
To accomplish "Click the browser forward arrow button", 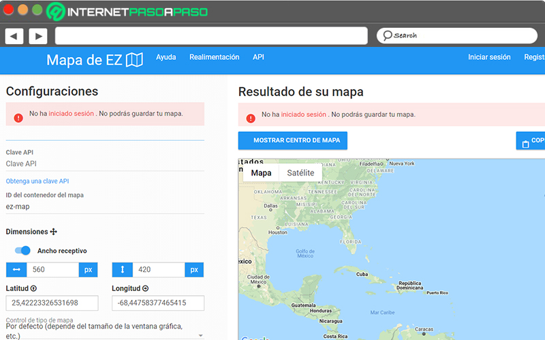I will coord(38,36).
